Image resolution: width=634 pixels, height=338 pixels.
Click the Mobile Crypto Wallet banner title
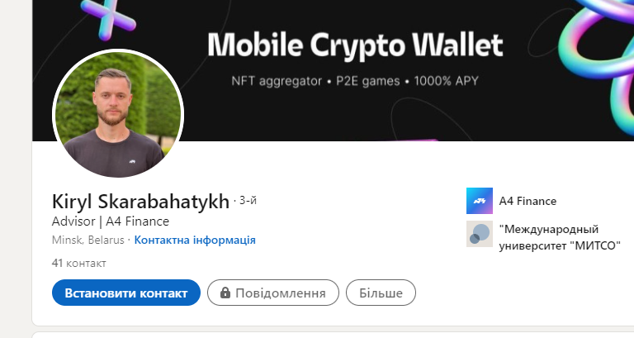356,45
